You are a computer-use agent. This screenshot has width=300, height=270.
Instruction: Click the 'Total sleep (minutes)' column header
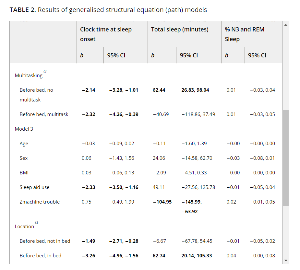pos(180,29)
